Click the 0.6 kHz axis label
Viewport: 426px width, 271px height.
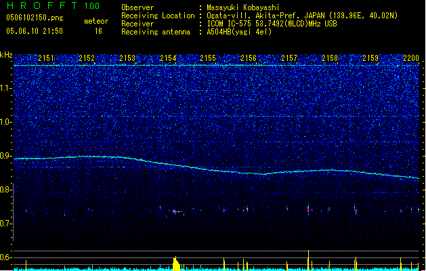[6, 257]
